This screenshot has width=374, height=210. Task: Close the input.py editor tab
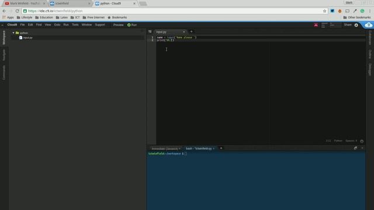click(x=183, y=32)
